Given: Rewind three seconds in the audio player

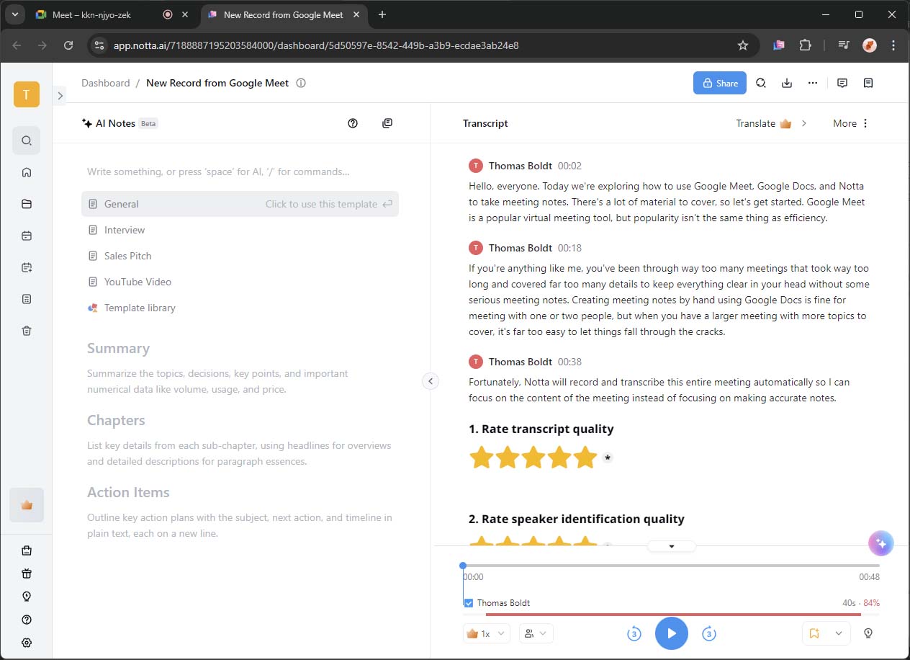Looking at the screenshot, I should [x=634, y=633].
